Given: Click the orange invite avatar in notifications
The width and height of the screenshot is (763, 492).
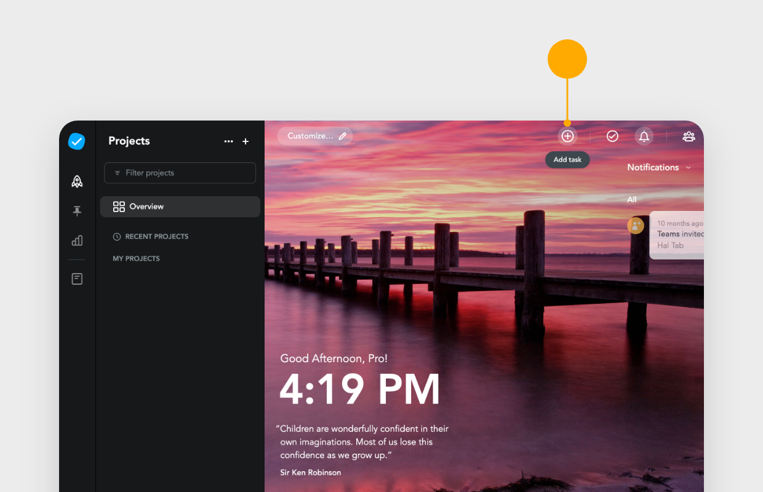Looking at the screenshot, I should pyautogui.click(x=636, y=226).
